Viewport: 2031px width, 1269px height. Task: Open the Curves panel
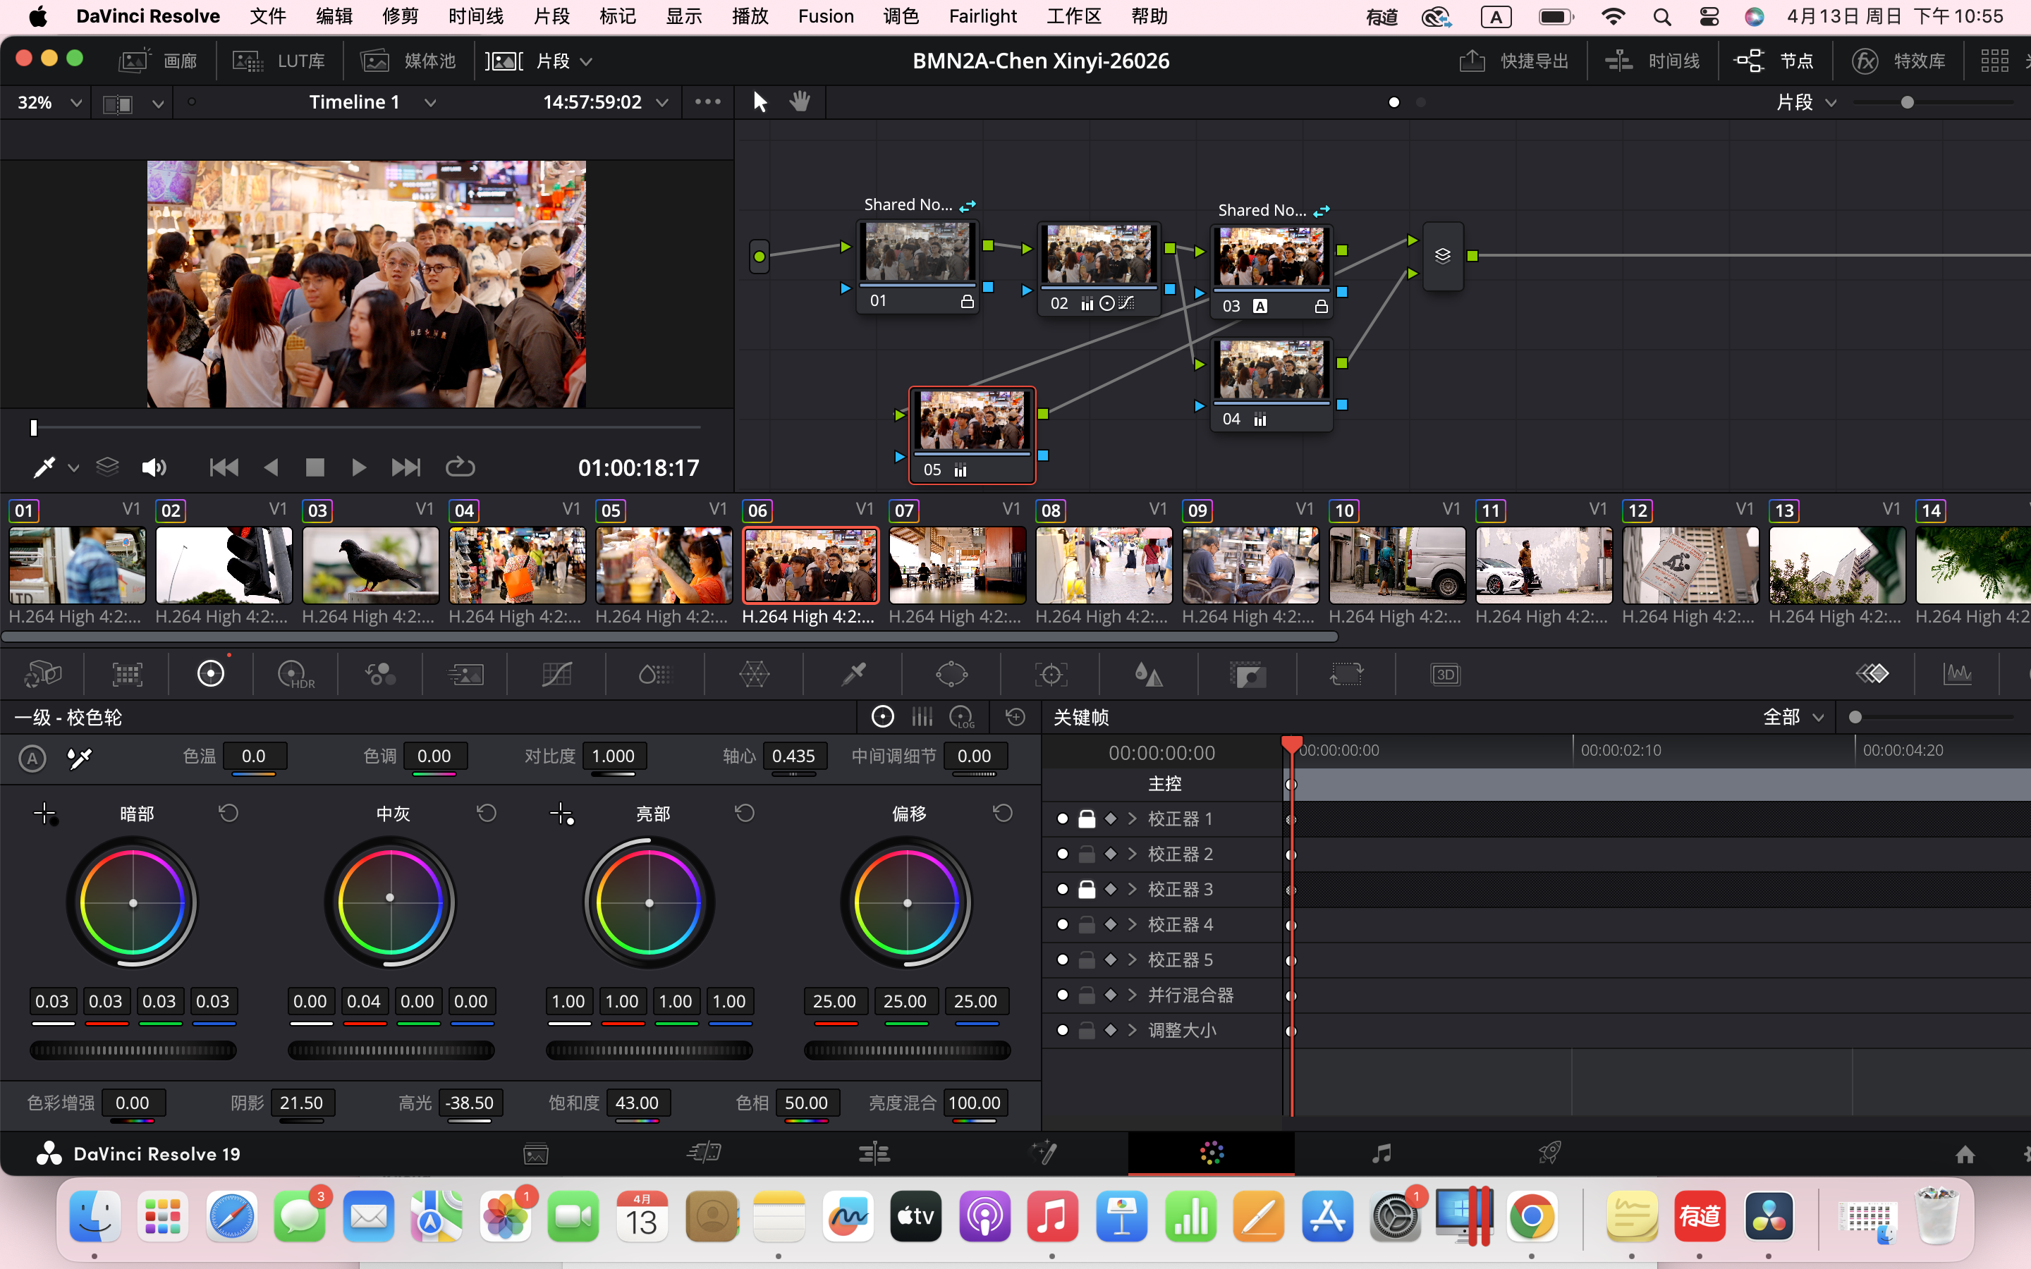[x=556, y=673]
